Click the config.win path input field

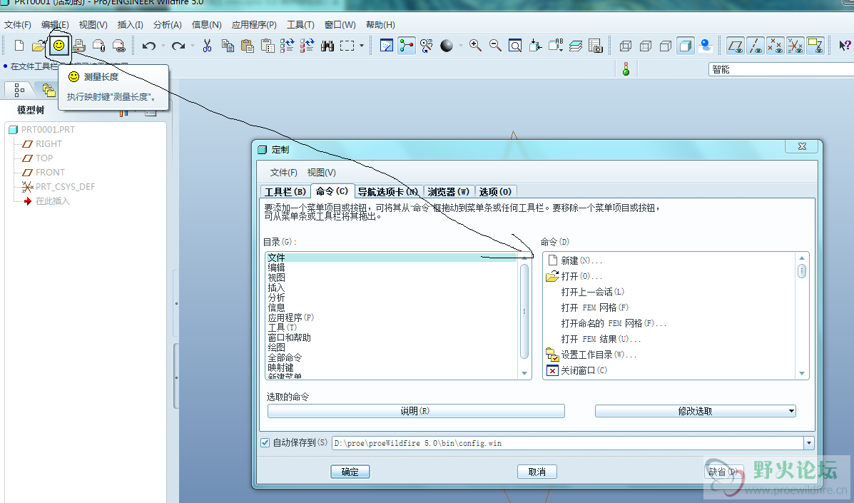568,443
